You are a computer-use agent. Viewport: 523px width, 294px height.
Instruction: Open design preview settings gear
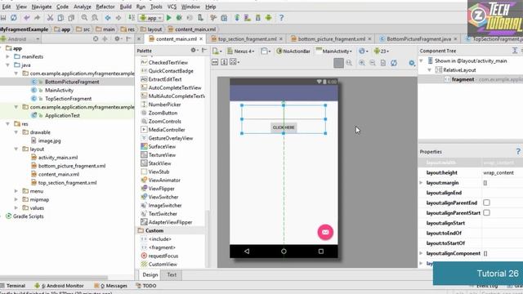coord(412,63)
